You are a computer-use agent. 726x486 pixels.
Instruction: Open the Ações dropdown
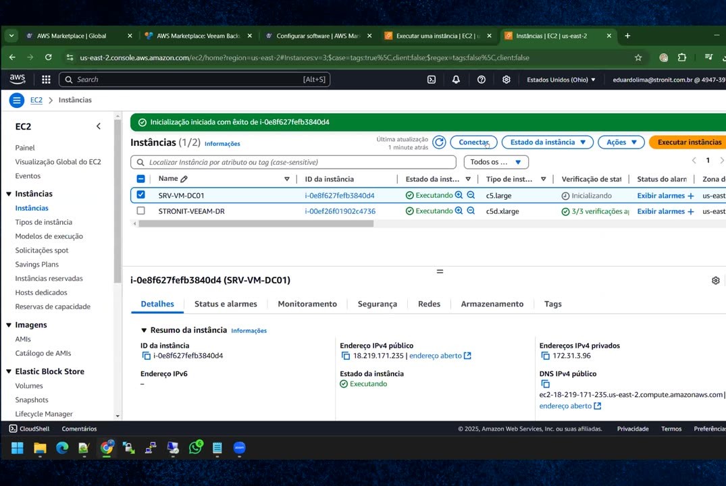[x=621, y=142]
